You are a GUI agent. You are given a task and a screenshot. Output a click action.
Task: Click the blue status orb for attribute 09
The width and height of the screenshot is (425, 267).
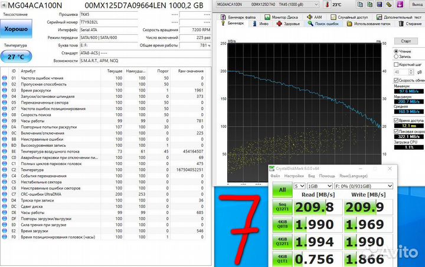(4, 121)
